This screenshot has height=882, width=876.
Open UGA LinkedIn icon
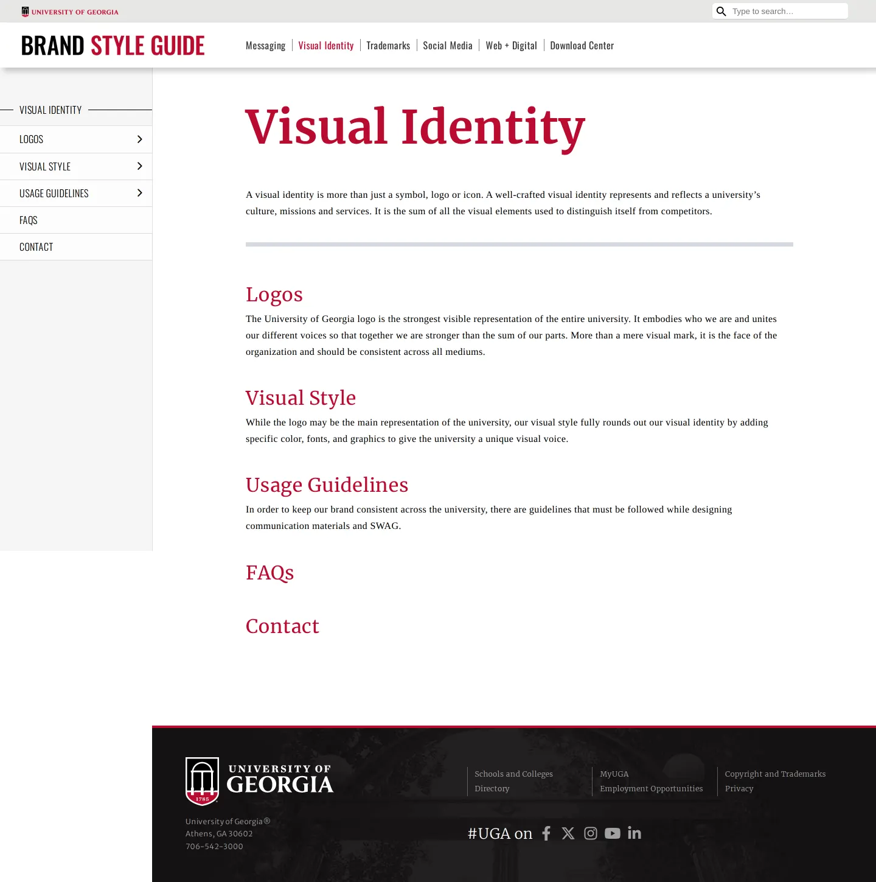[x=634, y=833]
